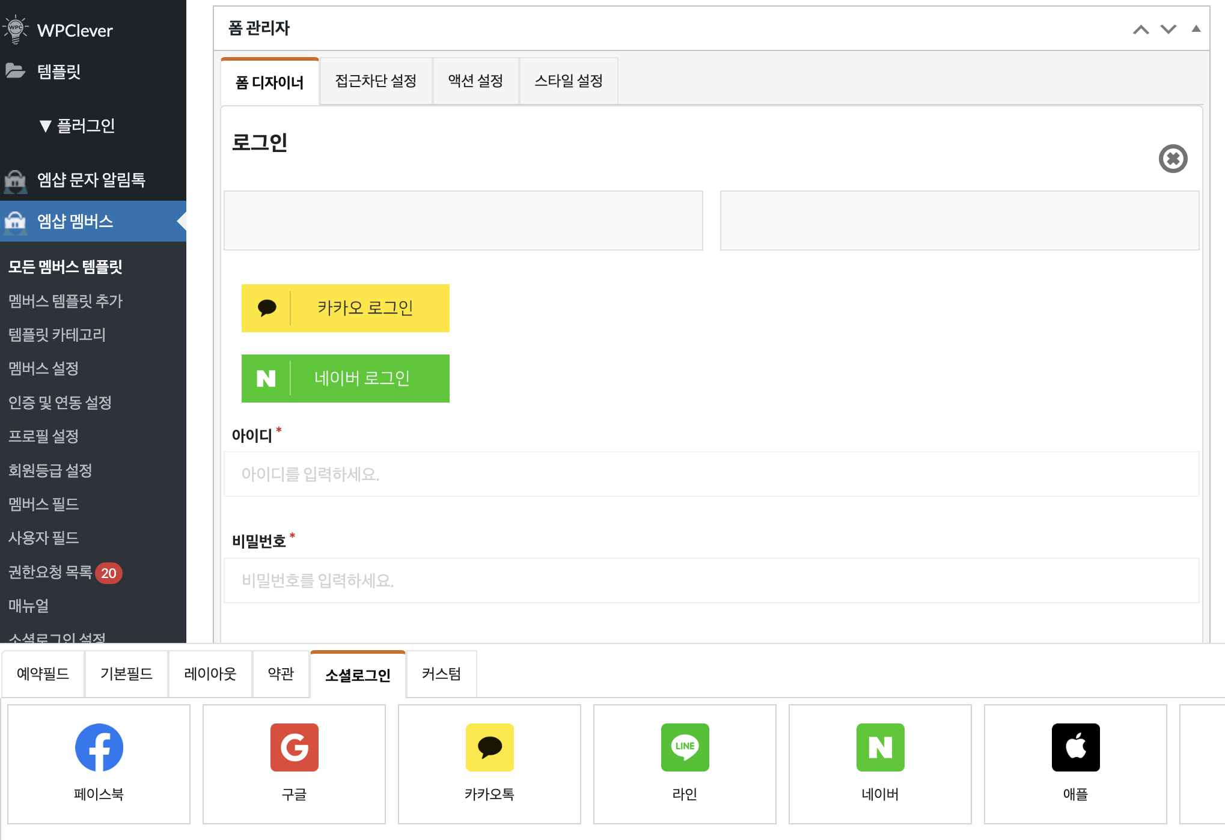This screenshot has width=1225, height=840.
Task: Select the 애플 social login icon
Action: 1076,747
